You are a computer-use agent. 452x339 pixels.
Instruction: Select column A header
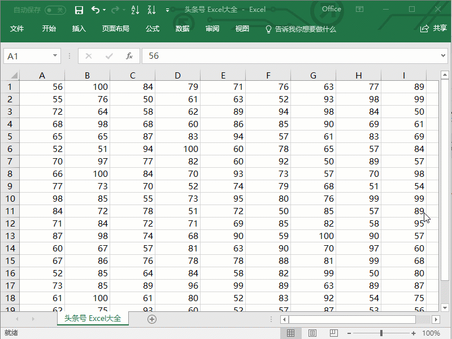tap(42, 76)
